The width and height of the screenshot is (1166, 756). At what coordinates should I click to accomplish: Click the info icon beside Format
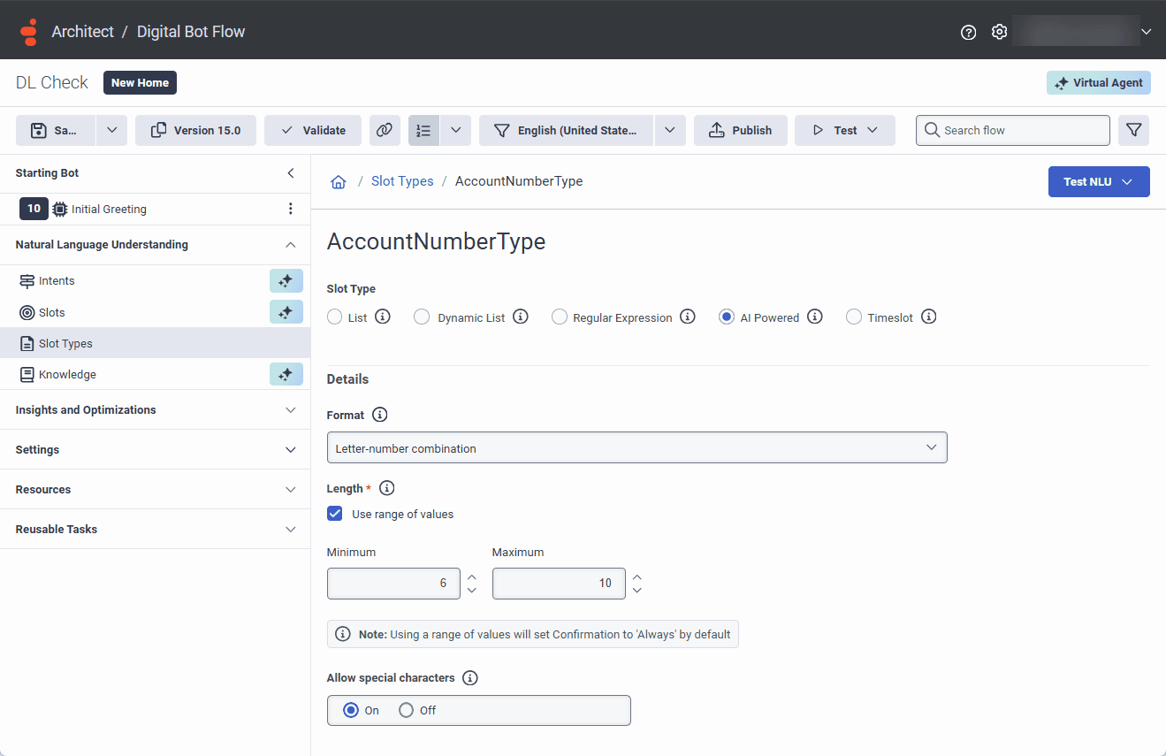point(380,415)
